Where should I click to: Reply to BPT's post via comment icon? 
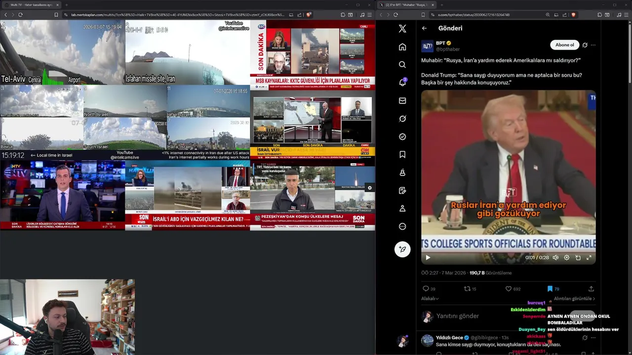coord(426,289)
